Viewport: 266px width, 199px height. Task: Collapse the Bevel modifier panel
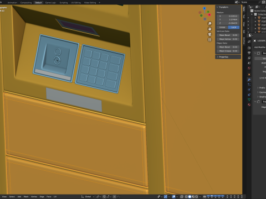255,53
